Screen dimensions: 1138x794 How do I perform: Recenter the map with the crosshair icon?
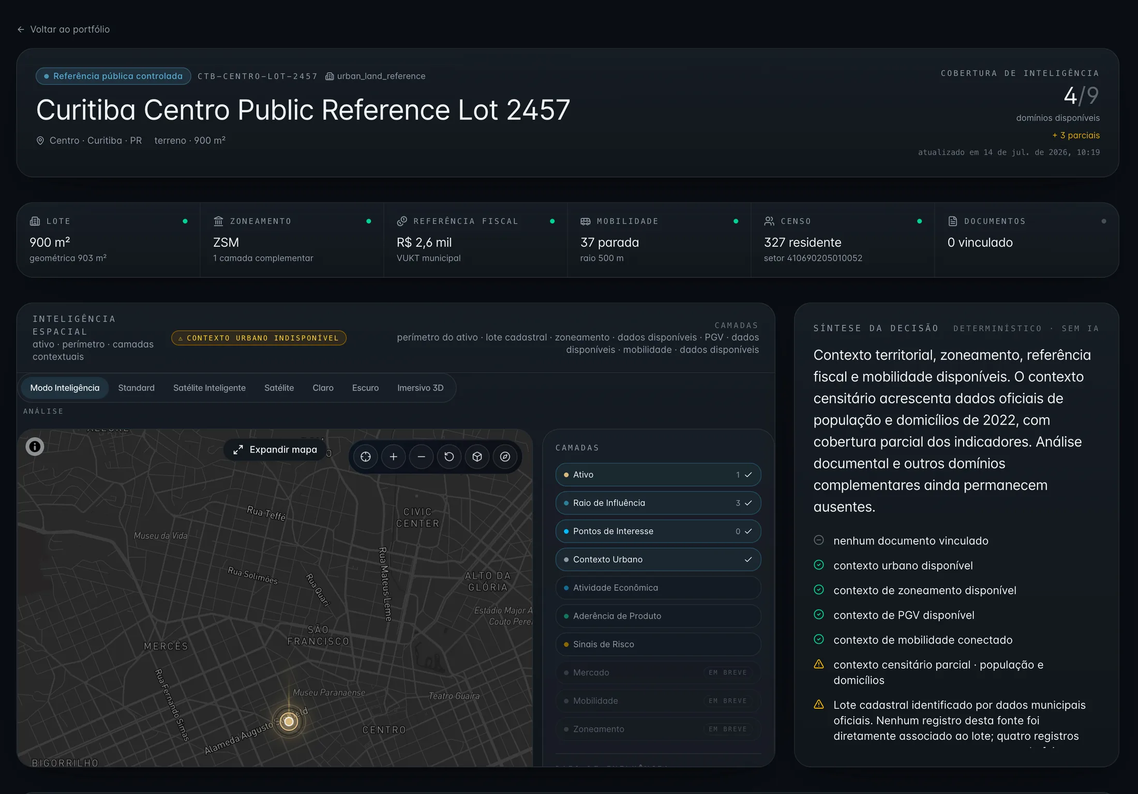pos(366,457)
